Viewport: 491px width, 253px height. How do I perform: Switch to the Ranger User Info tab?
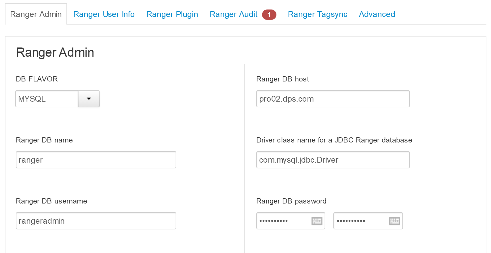point(104,14)
